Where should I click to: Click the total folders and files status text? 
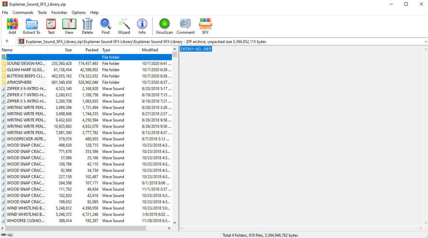pos(260,235)
